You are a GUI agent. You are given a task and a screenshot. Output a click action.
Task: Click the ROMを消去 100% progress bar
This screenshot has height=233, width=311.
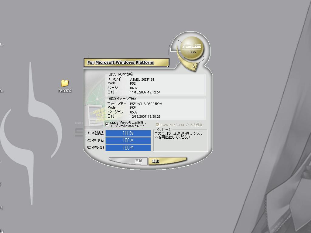click(x=128, y=133)
